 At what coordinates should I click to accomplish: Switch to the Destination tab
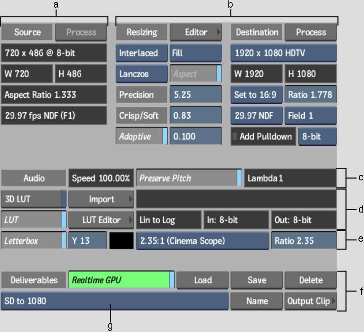tap(257, 32)
